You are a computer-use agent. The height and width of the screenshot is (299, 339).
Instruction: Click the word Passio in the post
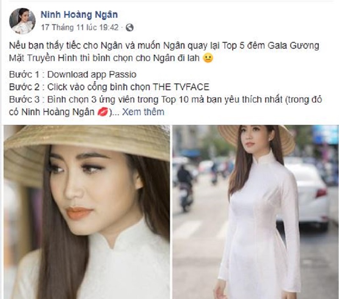[122, 75]
